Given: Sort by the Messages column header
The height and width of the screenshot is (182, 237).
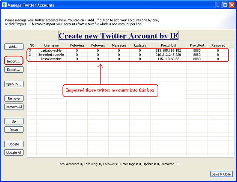Looking at the screenshot, I should tap(119, 45).
